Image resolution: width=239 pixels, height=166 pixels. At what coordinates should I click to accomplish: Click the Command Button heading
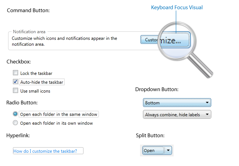(x=28, y=10)
